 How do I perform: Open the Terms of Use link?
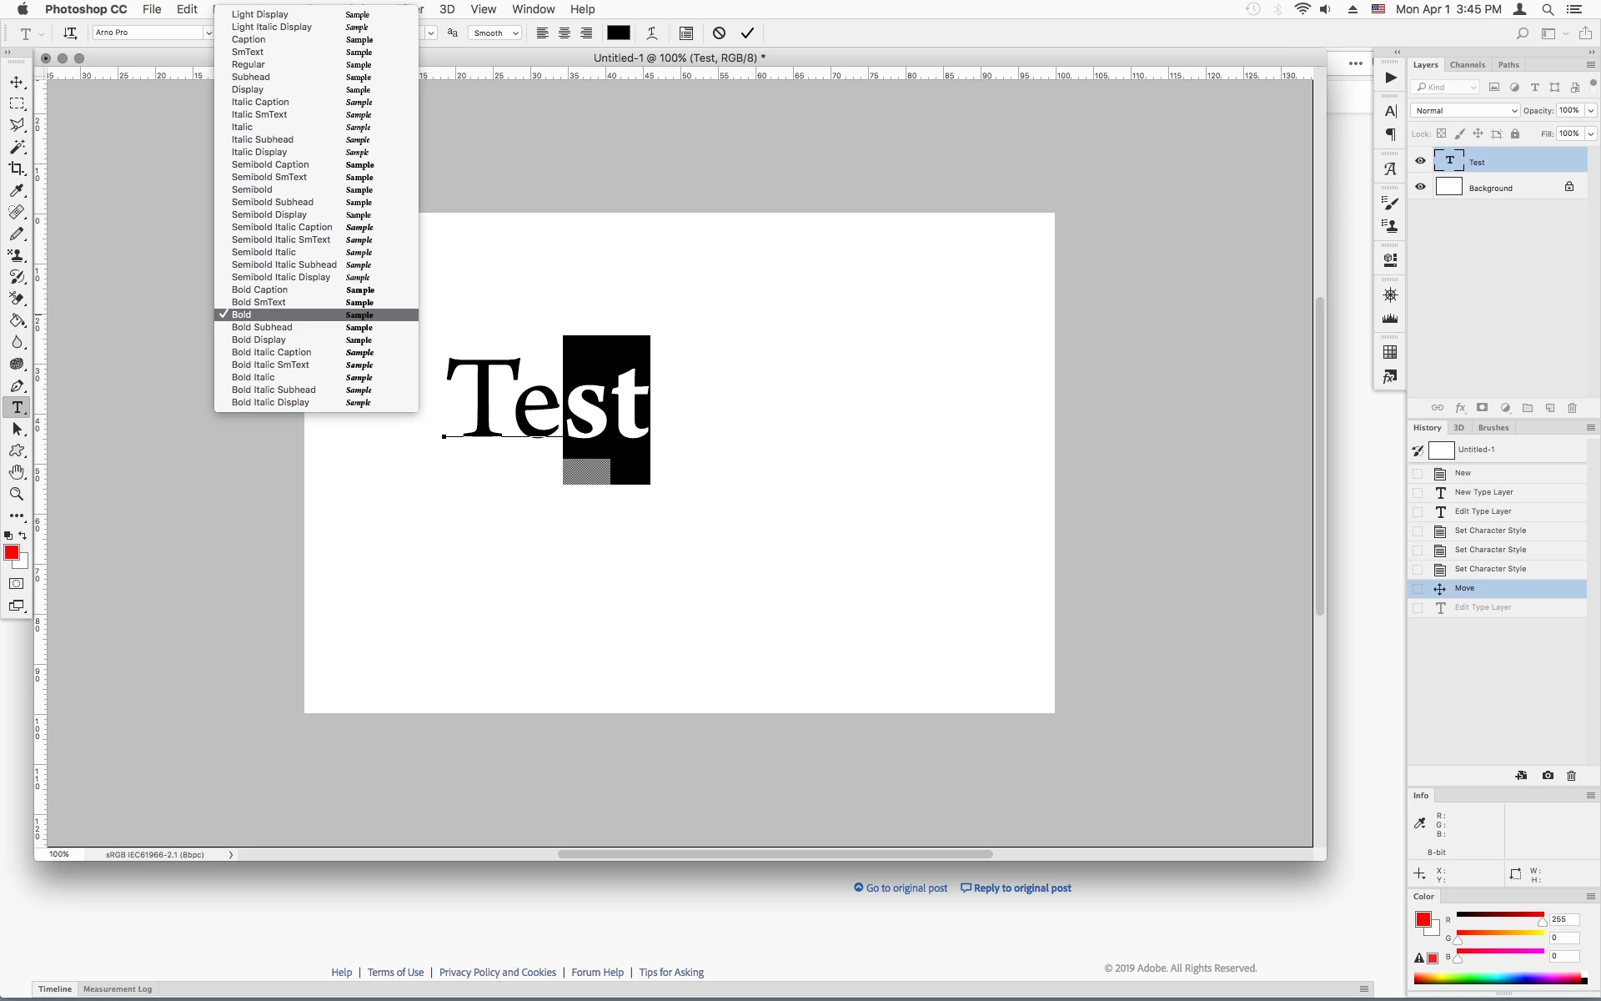click(395, 972)
